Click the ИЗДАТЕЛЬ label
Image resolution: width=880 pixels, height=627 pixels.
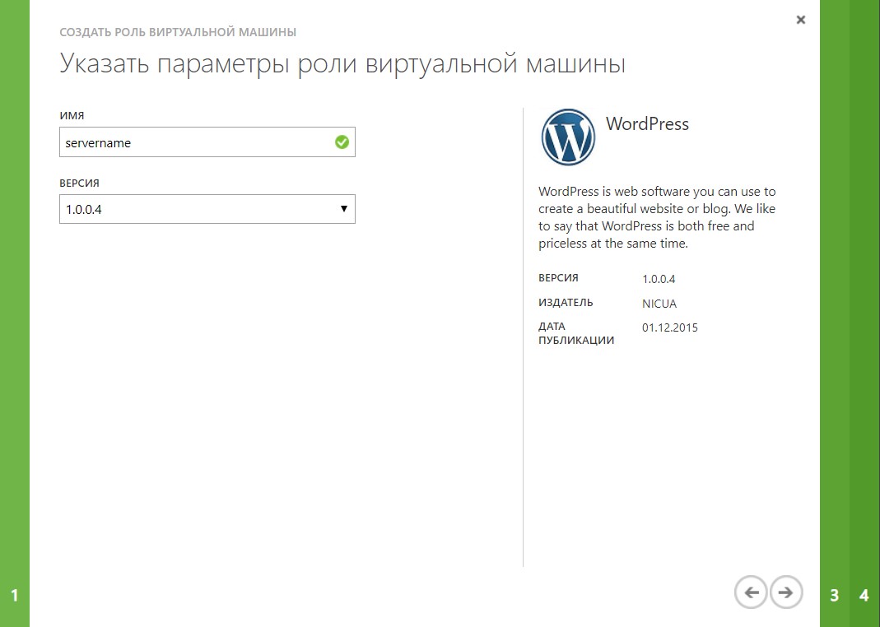566,302
